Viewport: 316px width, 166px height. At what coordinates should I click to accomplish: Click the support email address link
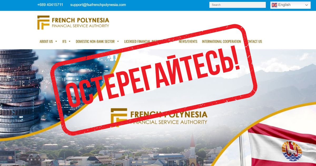coord(98,5)
